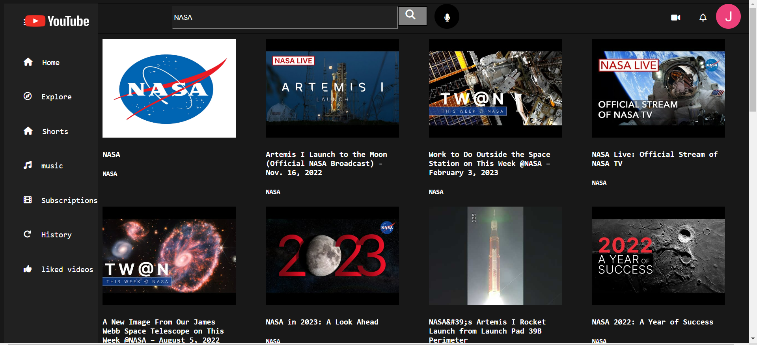Click title Artemis I Rocket Launch from Pad 39B

coord(488,331)
